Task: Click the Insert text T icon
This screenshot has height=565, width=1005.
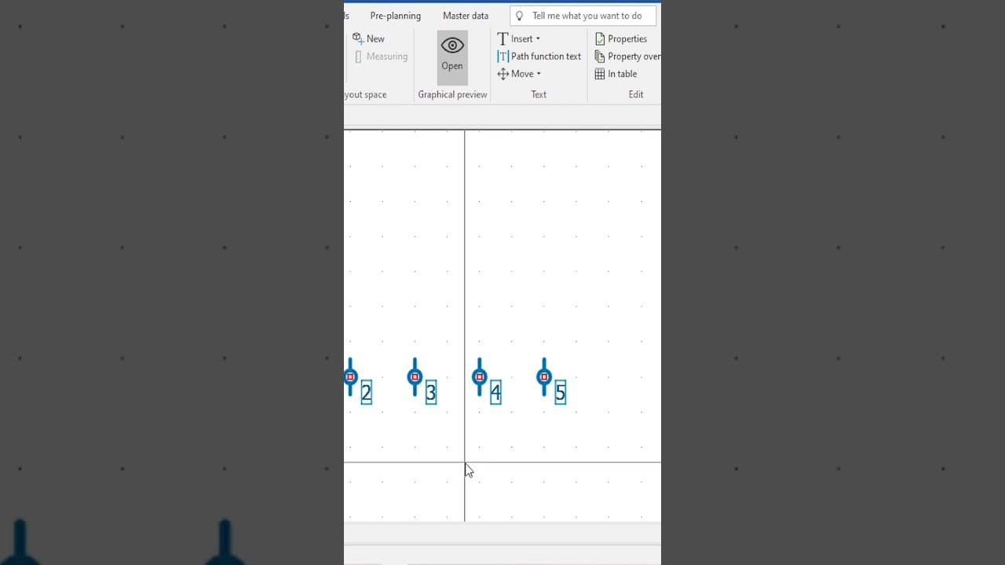Action: 502,38
